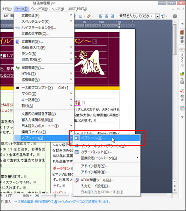Screen dimensions: 186x211
Task: Click the help question input field
Action: (137, 16)
